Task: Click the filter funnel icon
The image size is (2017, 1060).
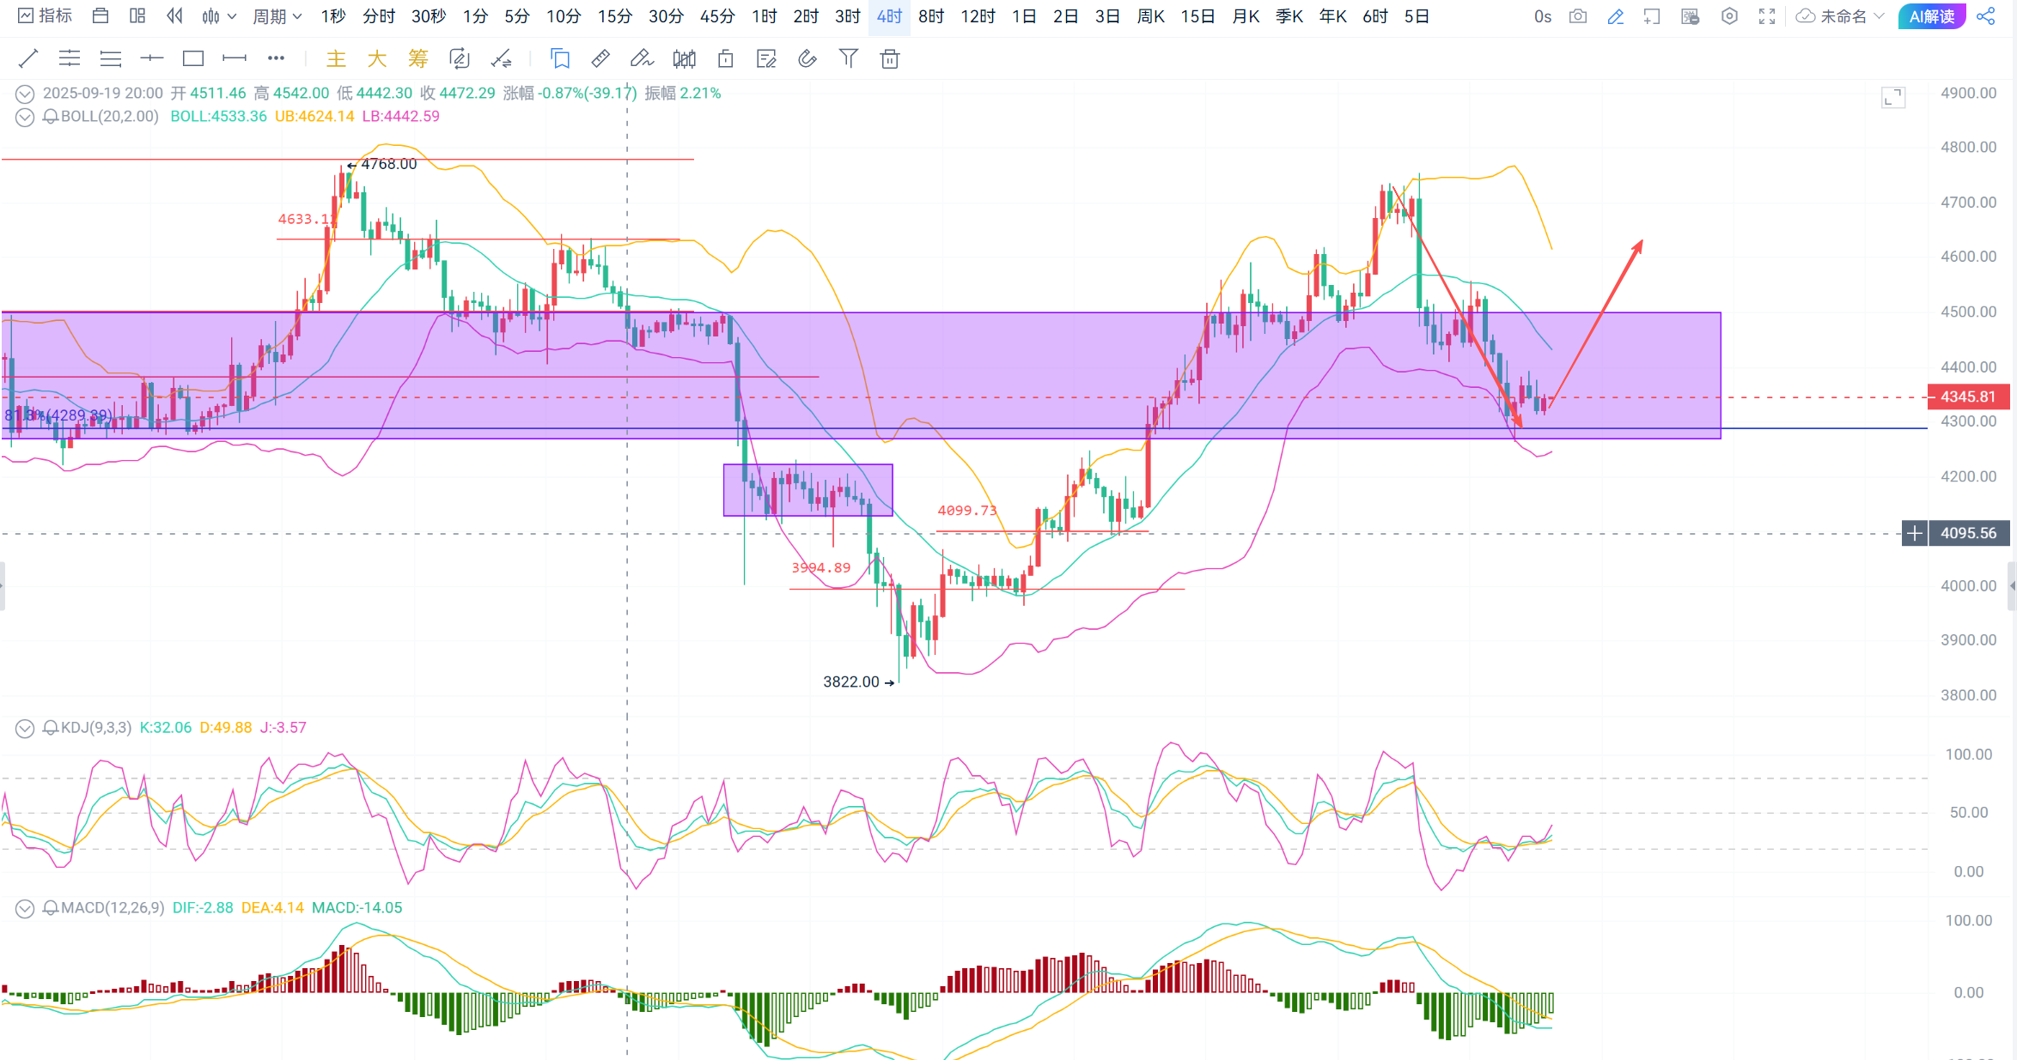Action: [x=848, y=58]
